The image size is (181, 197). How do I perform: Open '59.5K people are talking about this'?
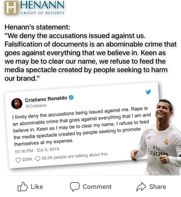[x=75, y=156]
